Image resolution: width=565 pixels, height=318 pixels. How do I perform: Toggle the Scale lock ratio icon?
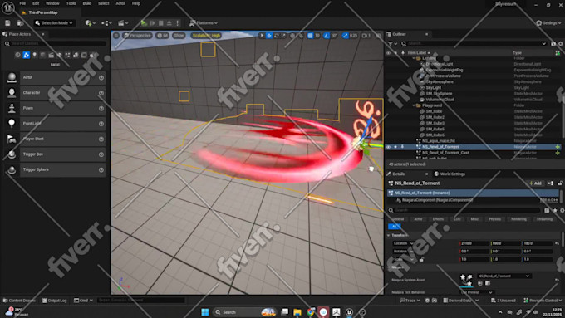[x=421, y=259]
